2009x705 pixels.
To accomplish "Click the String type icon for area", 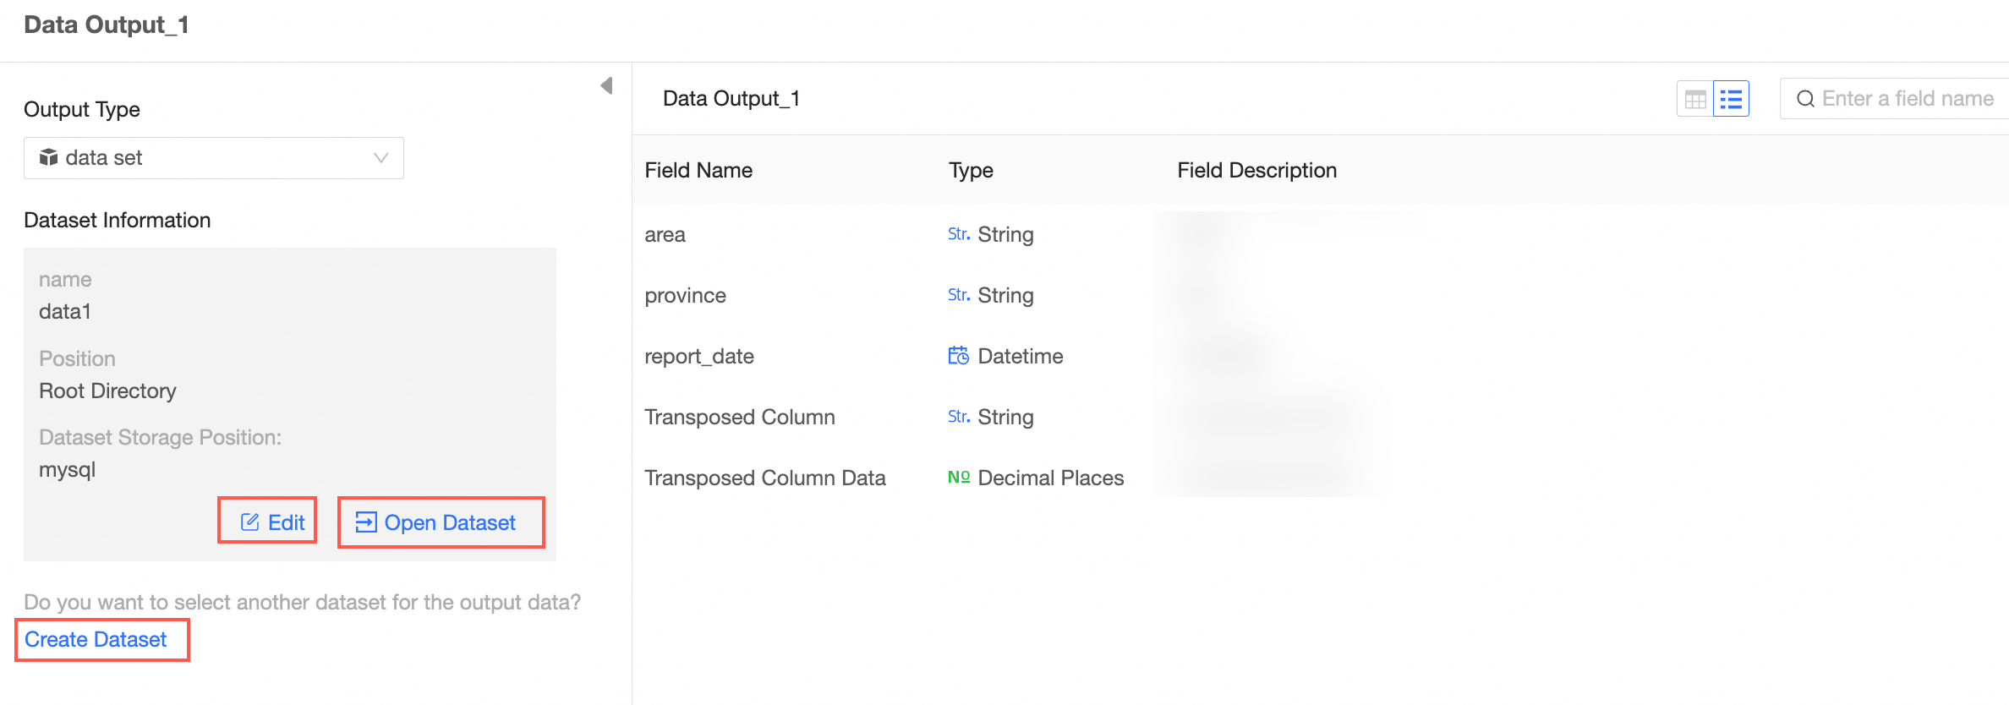I will (958, 234).
